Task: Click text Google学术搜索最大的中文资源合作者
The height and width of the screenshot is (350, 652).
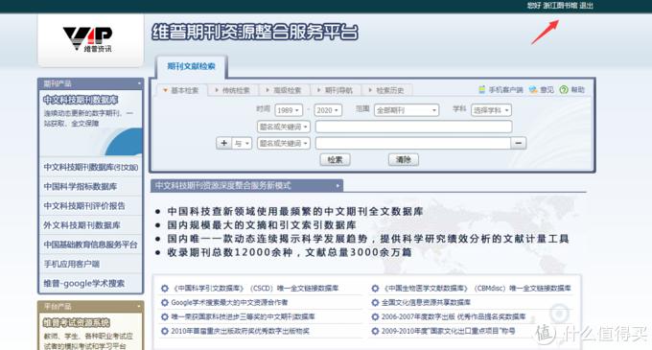Action: click(229, 303)
